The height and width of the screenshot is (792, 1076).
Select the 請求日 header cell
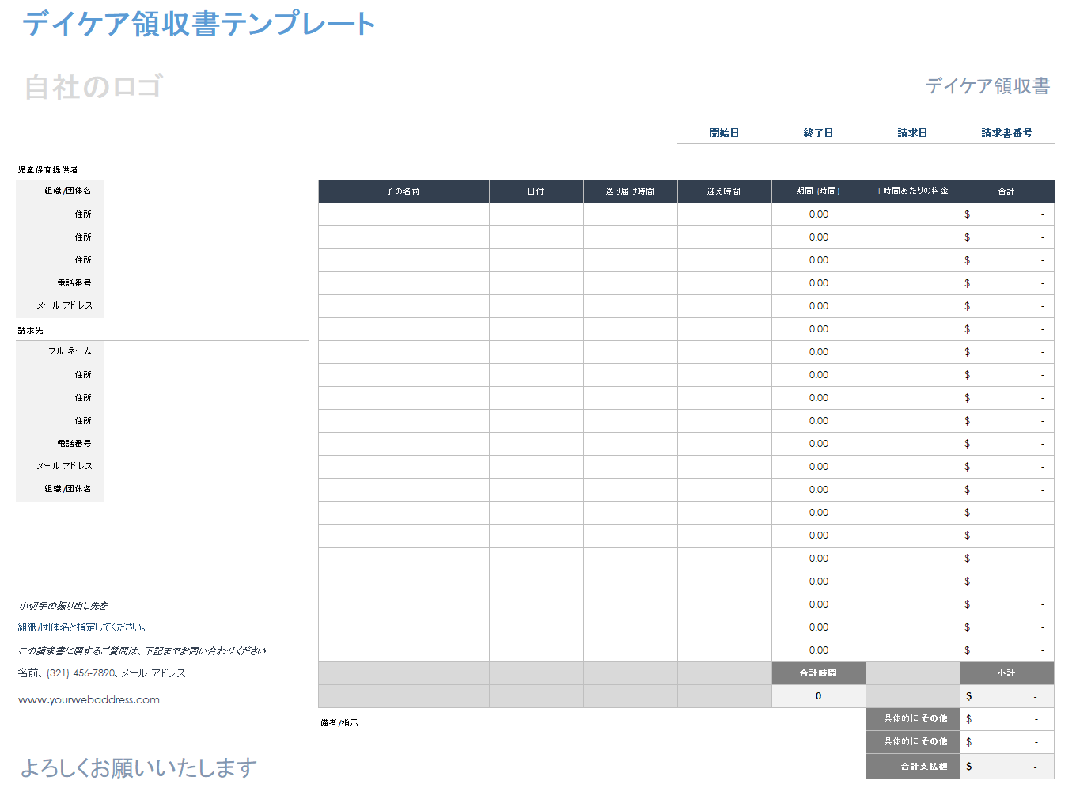[x=912, y=133]
